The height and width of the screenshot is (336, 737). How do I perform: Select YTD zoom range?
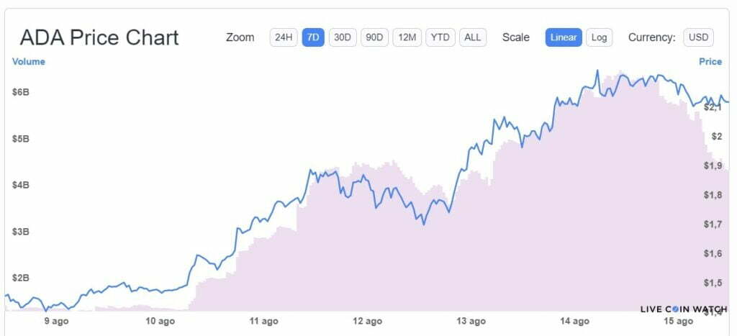440,37
